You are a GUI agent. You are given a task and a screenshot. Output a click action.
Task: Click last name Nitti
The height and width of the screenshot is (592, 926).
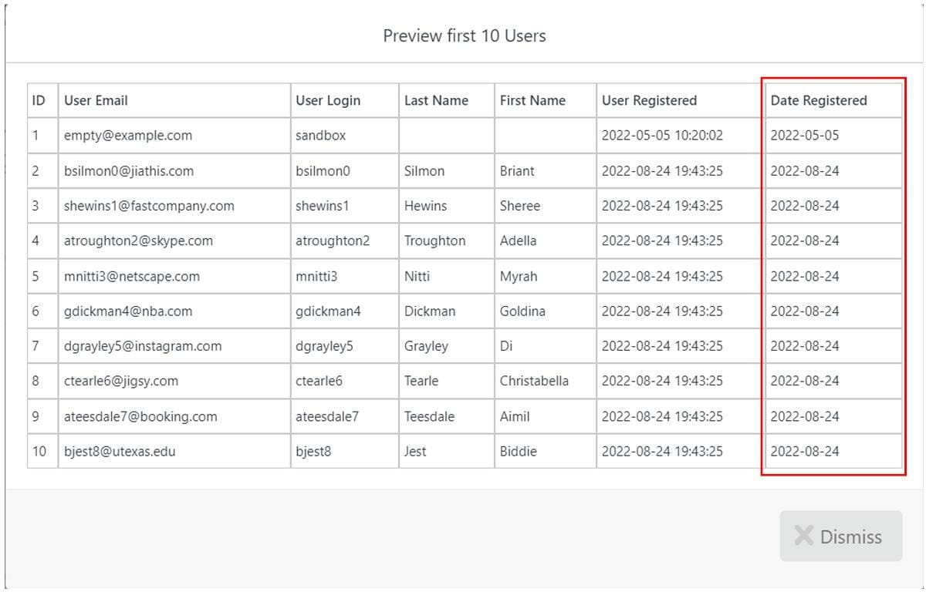(x=417, y=276)
